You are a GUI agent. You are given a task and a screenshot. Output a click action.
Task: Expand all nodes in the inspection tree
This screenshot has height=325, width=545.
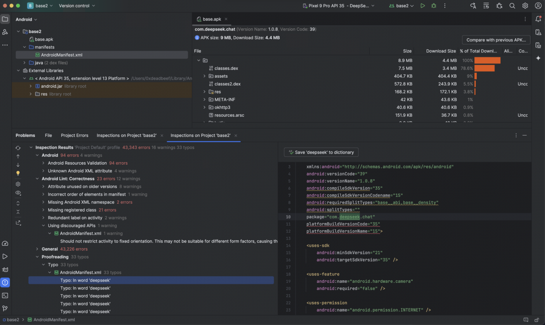click(18, 203)
